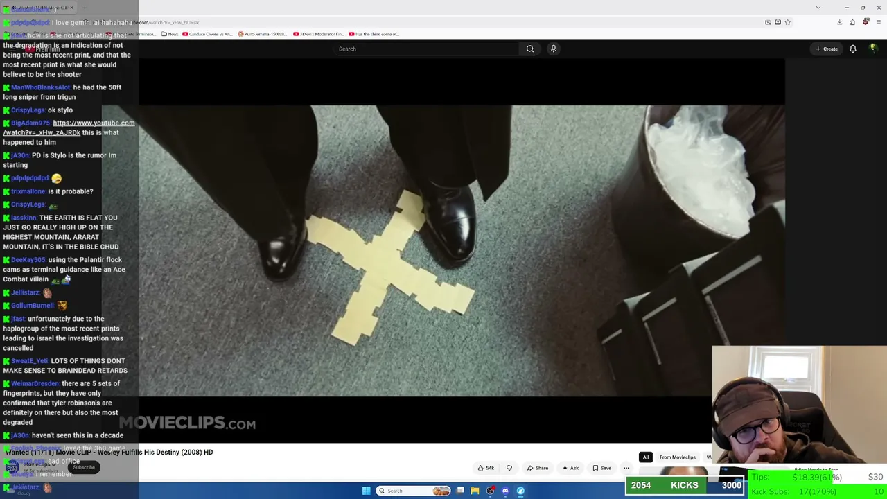Image resolution: width=887 pixels, height=499 pixels.
Task: Open the Aunt-Jemima bookmark
Action: [263, 34]
